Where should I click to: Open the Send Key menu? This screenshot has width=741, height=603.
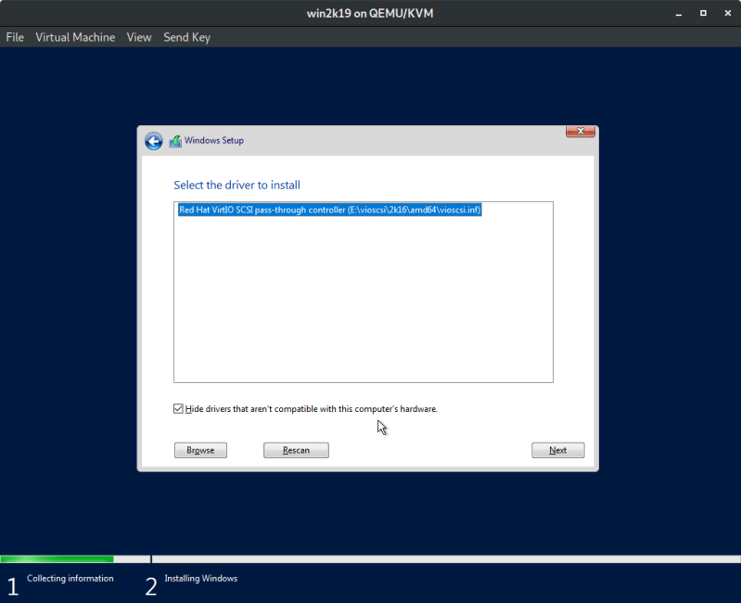click(186, 37)
